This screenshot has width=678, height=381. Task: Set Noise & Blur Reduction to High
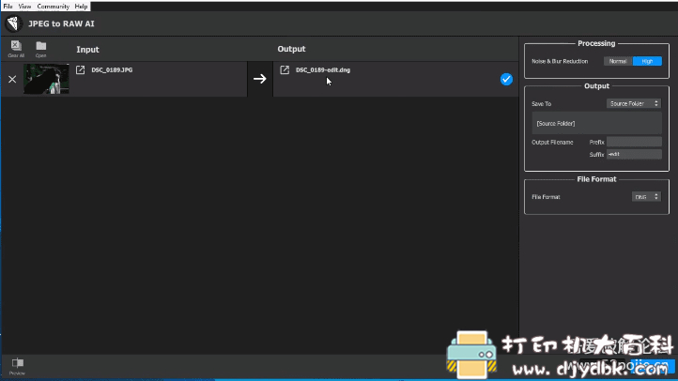(x=647, y=61)
